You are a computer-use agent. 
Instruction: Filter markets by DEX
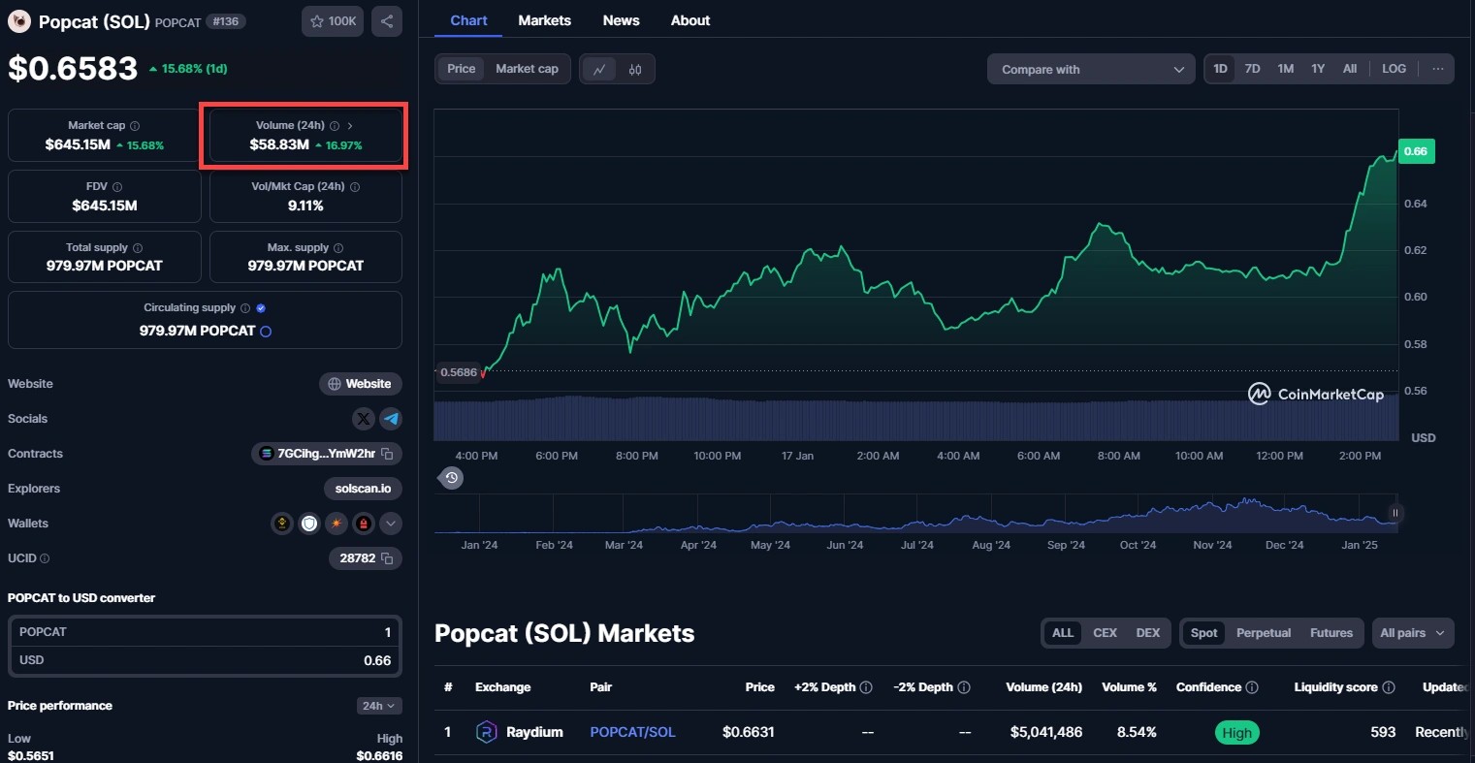coord(1147,633)
